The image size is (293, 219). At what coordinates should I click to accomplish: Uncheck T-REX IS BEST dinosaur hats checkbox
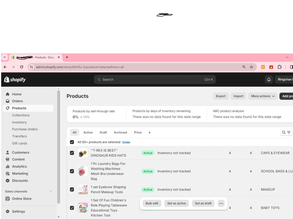(x=72, y=153)
